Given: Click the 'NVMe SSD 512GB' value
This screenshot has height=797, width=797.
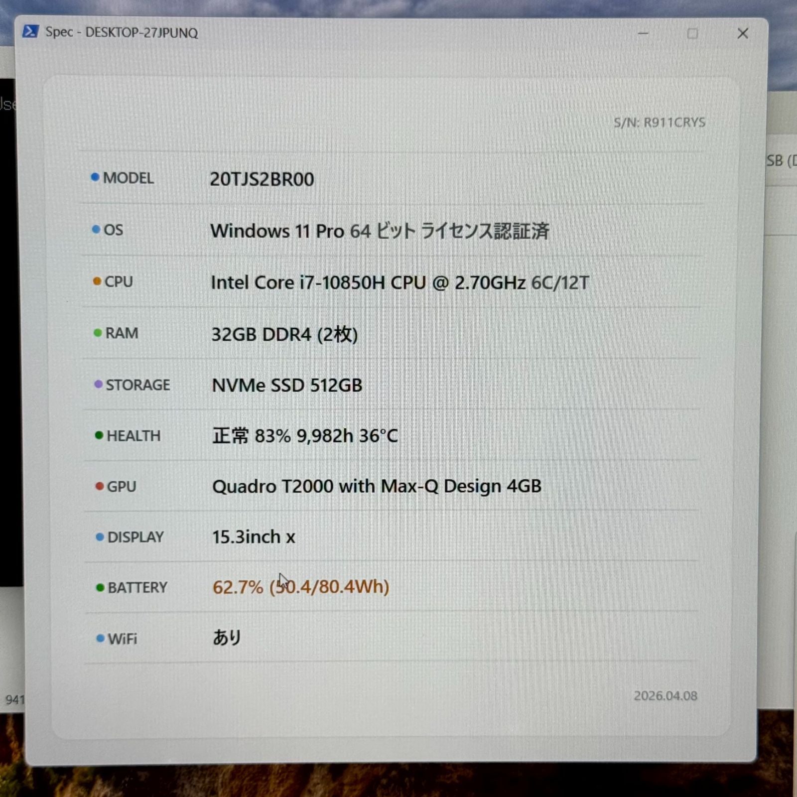Looking at the screenshot, I should [x=287, y=385].
